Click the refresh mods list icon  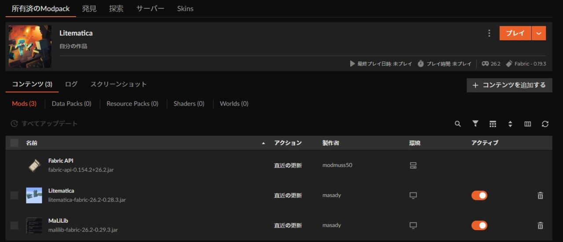point(545,124)
